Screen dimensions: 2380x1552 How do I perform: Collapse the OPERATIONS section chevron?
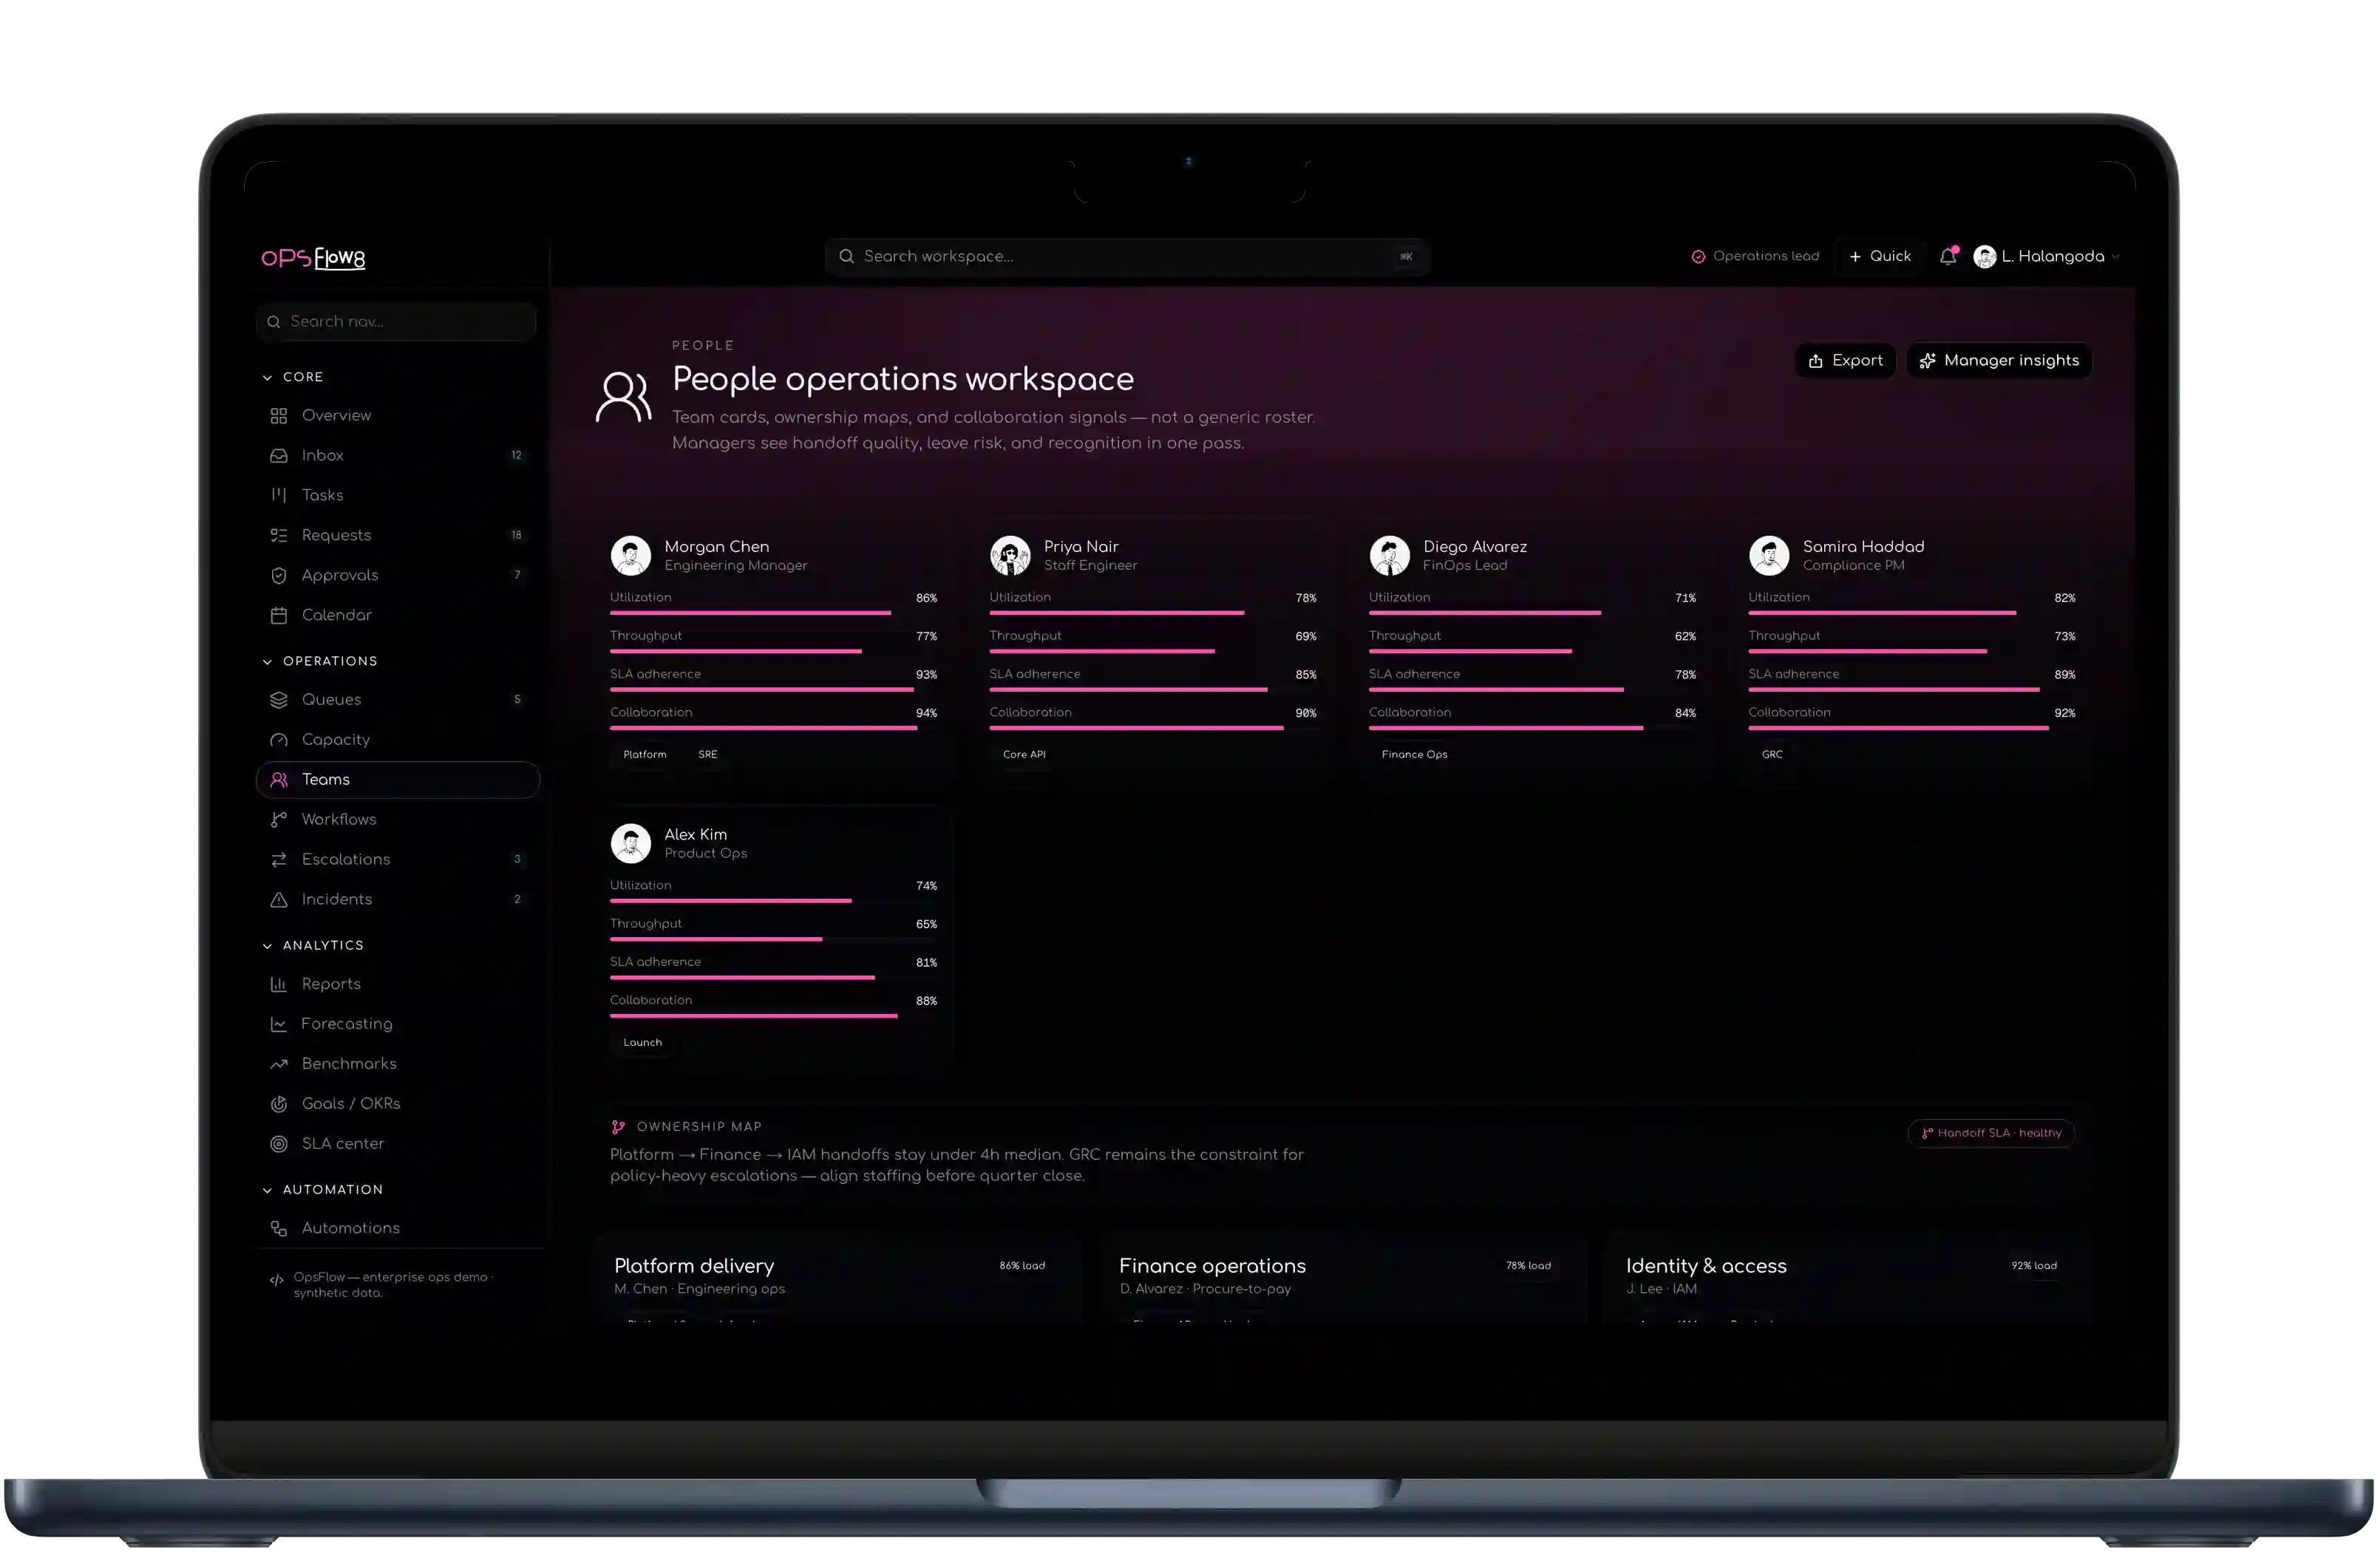click(267, 662)
